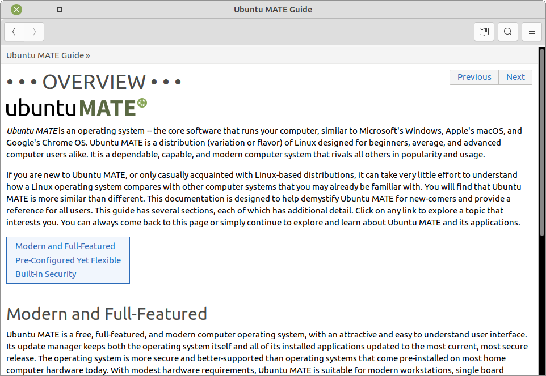Open the Modern and Full-Featured link
The width and height of the screenshot is (546, 376).
[x=65, y=246]
